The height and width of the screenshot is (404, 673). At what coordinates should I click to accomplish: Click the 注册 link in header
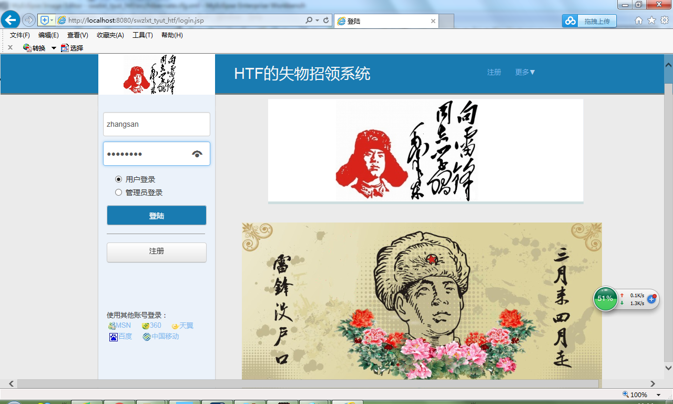pos(494,72)
